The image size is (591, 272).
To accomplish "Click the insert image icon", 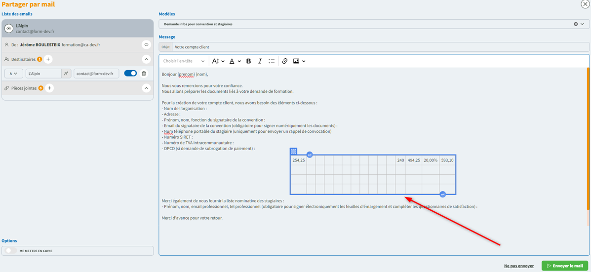I will tap(296, 61).
